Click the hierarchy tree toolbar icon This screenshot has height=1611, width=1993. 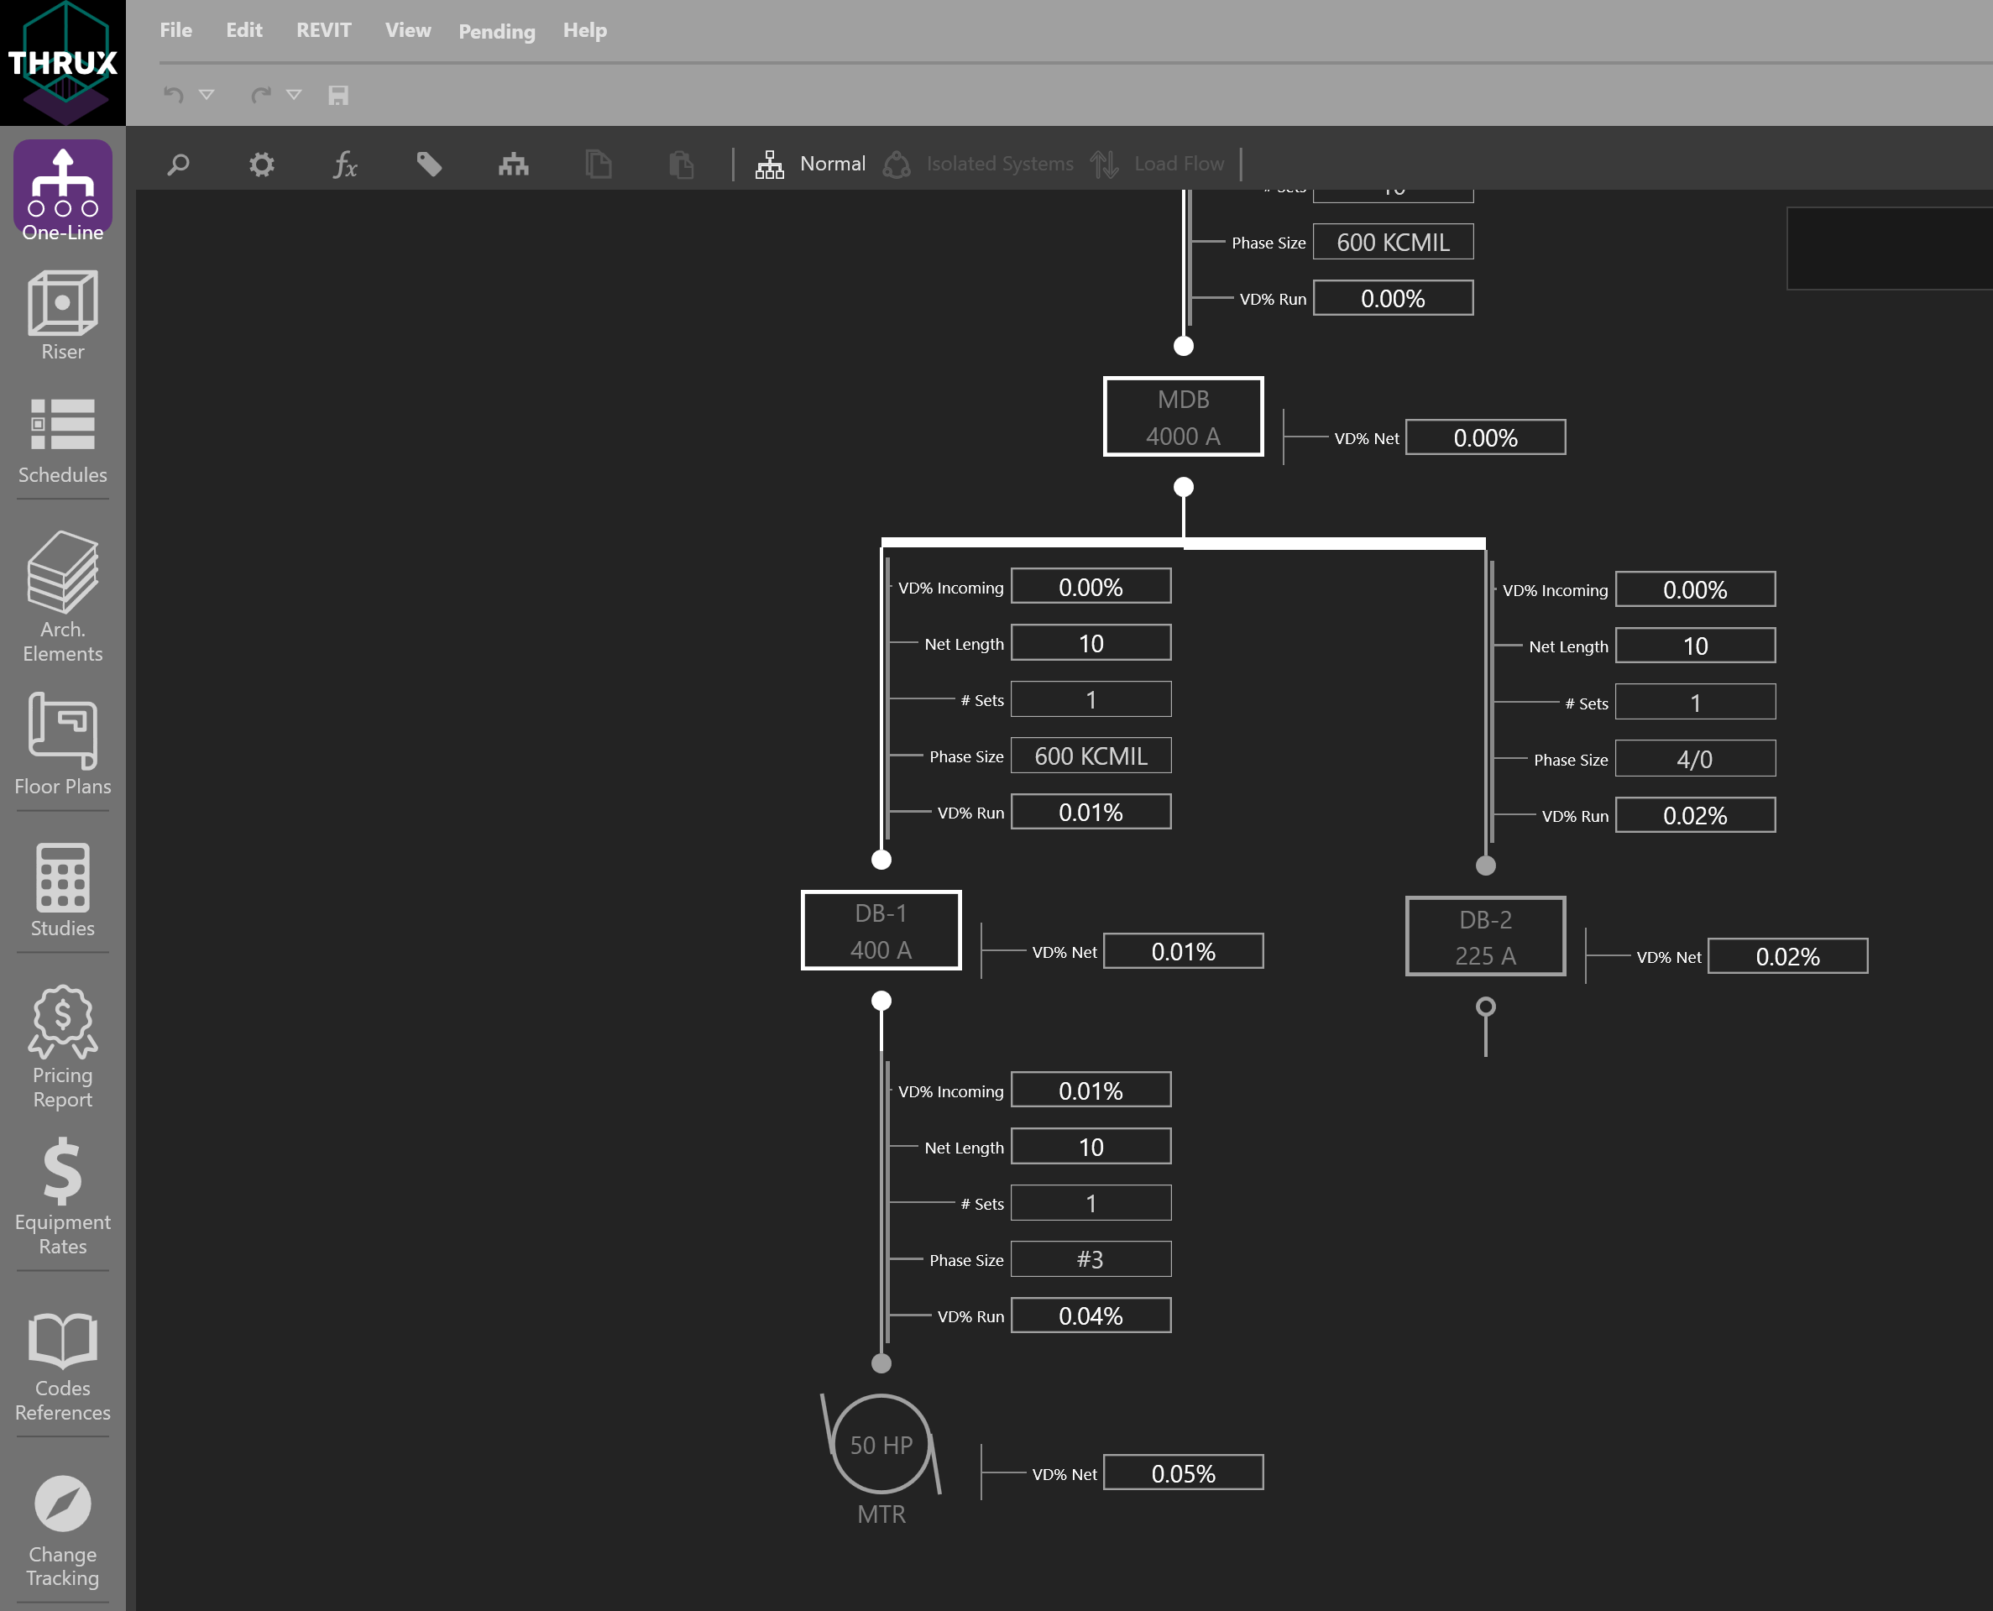tap(513, 165)
